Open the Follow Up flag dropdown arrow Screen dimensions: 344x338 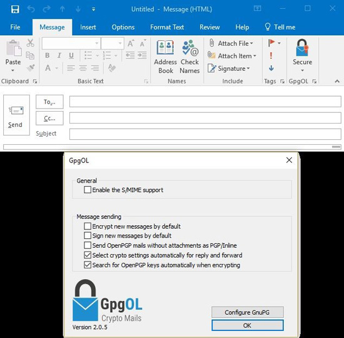click(279, 43)
